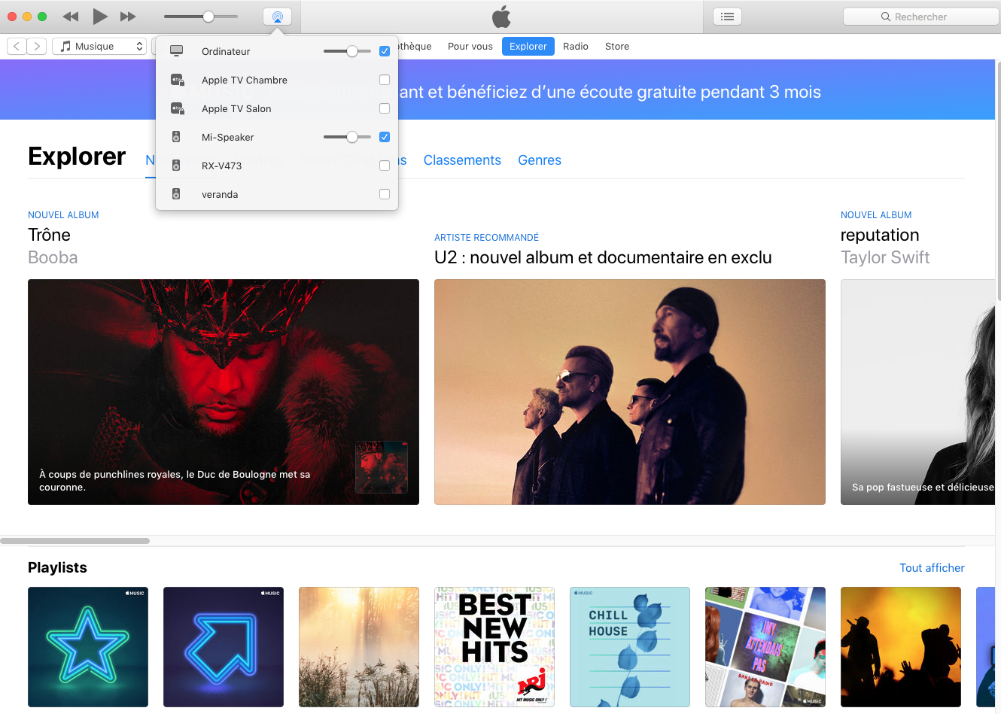Uncheck the Ordinateur output checkbox
This screenshot has width=1001, height=714.
pyautogui.click(x=385, y=51)
